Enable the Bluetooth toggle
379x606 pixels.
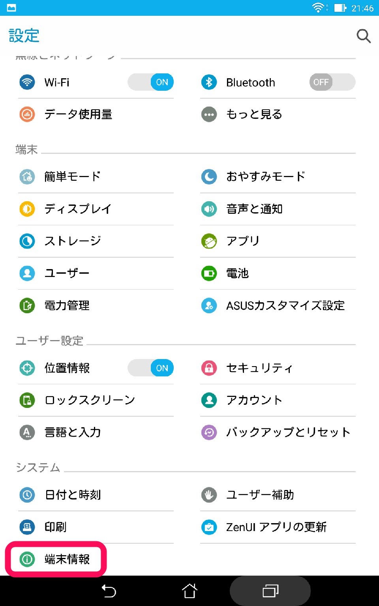point(332,82)
